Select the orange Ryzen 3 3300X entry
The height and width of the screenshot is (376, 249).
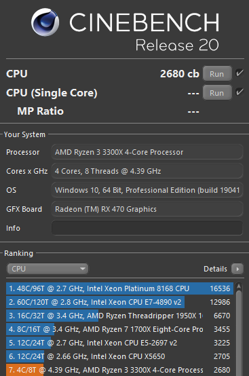(119, 370)
